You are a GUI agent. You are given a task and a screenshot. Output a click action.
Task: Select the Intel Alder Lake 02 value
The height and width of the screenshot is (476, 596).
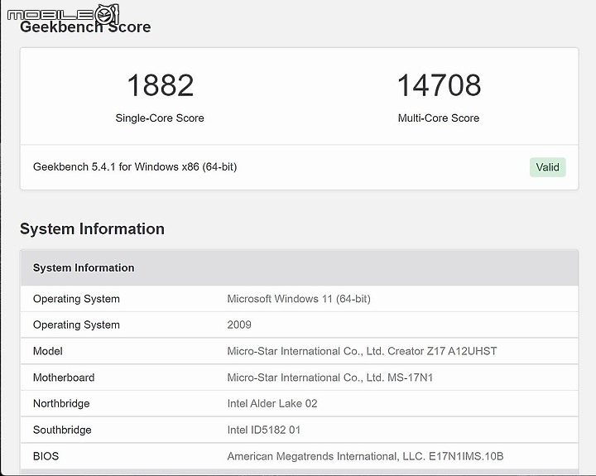tap(272, 403)
